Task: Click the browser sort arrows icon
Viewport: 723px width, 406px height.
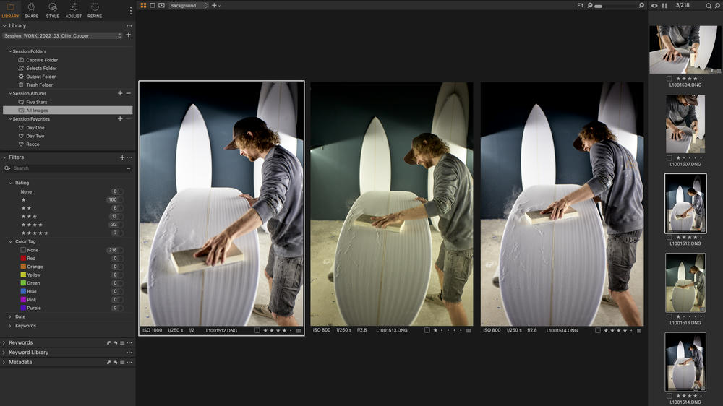Action: (x=664, y=6)
